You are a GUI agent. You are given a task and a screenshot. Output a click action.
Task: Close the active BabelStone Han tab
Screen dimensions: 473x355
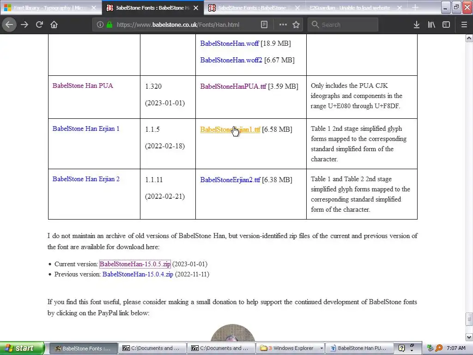[196, 8]
